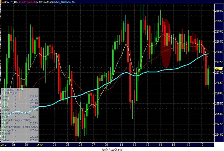Click date label 18 on time axis

[189, 145]
